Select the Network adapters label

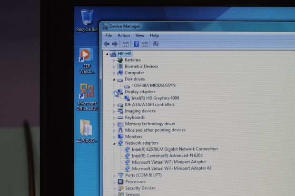pos(142,143)
